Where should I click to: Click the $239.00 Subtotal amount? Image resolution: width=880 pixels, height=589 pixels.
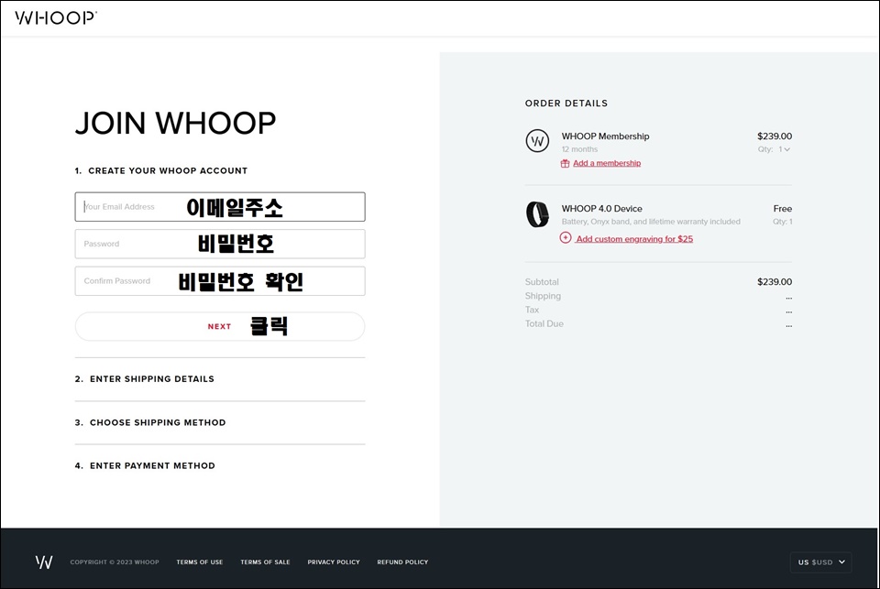[x=775, y=281]
